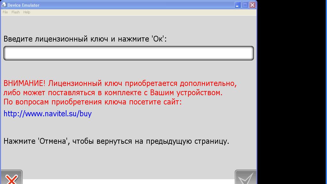The height and width of the screenshot is (184, 327).
Task: Maximize the Device Emulator window
Action: (x=245, y=5)
